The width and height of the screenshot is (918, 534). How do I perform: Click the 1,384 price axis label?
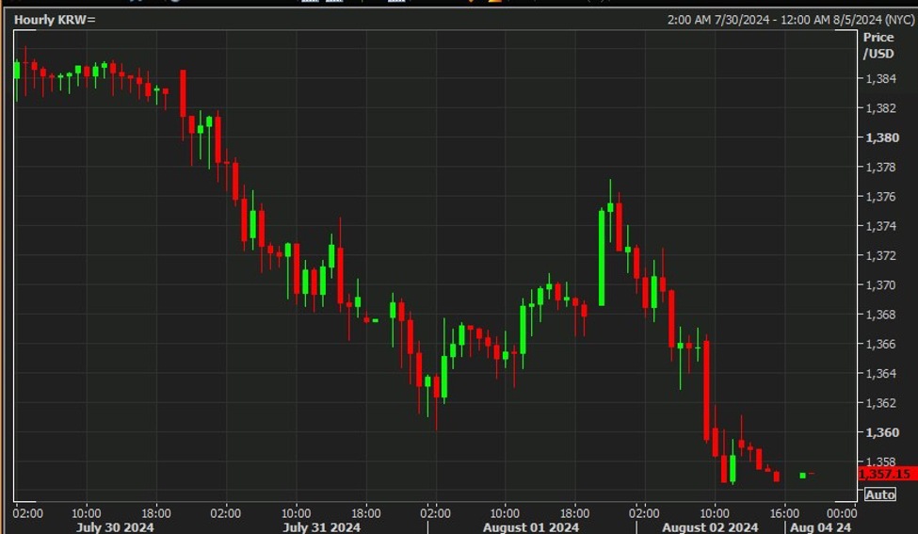click(881, 78)
